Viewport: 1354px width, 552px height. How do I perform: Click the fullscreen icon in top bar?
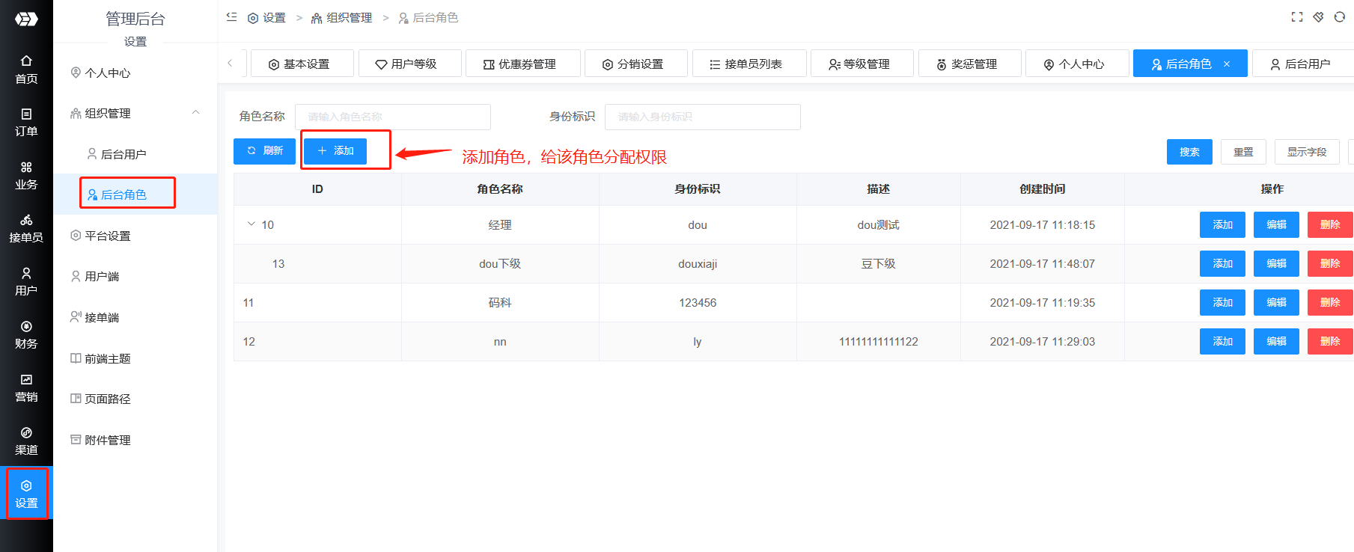[x=1297, y=17]
